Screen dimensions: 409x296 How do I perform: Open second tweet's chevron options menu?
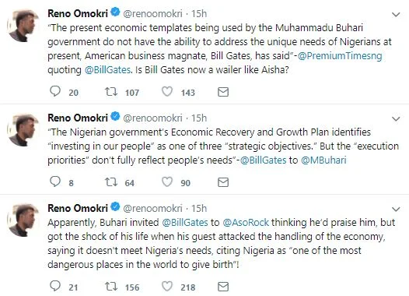396,119
